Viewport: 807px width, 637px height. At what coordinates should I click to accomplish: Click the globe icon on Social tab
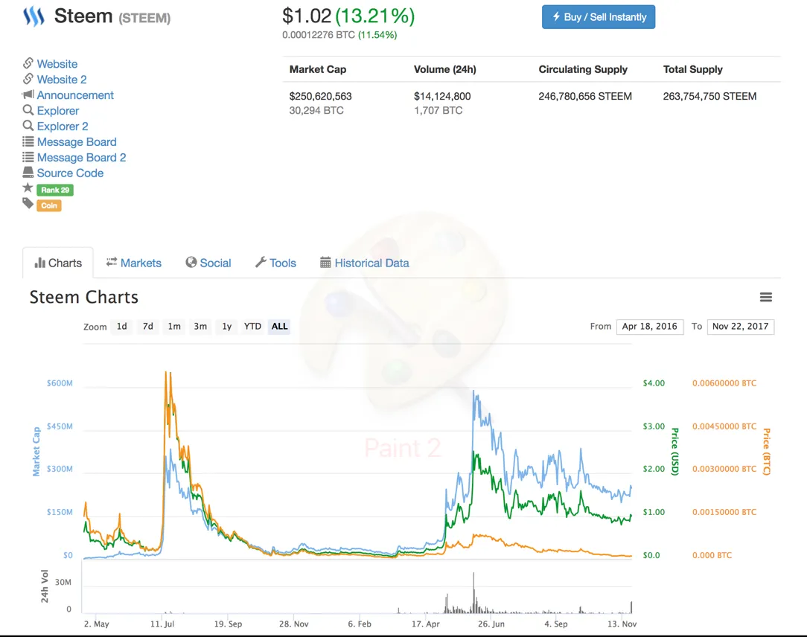[191, 263]
